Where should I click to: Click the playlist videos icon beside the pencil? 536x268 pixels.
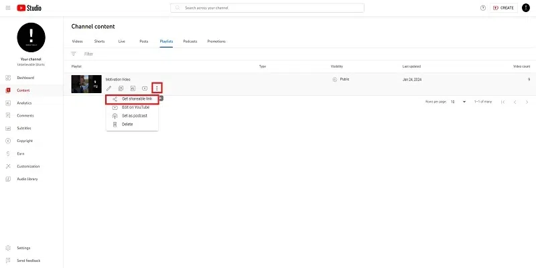coord(121,88)
